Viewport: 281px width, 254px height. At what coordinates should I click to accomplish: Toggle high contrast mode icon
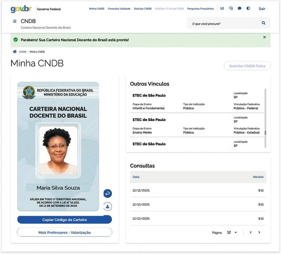(x=248, y=8)
